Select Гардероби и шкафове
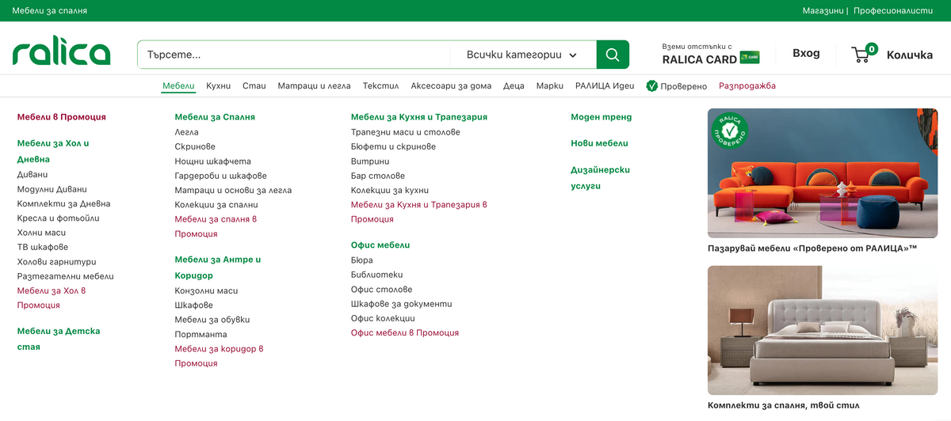Image resolution: width=951 pixels, height=421 pixels. (221, 176)
